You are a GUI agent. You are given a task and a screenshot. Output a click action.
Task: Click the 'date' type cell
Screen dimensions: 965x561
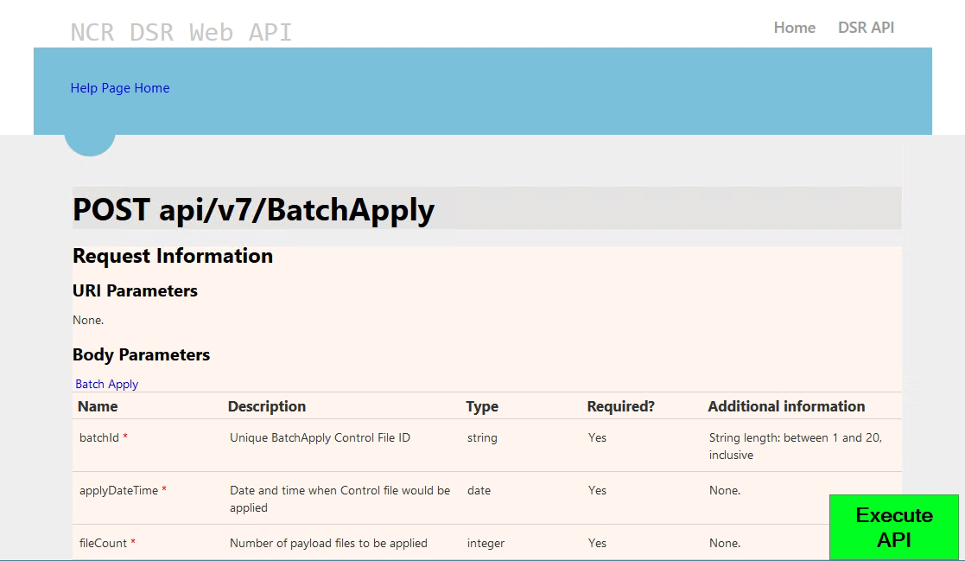pos(479,491)
